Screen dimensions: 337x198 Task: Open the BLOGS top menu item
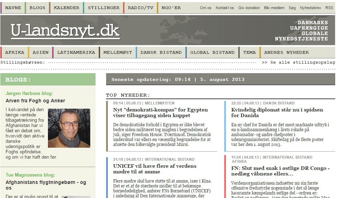37,8
